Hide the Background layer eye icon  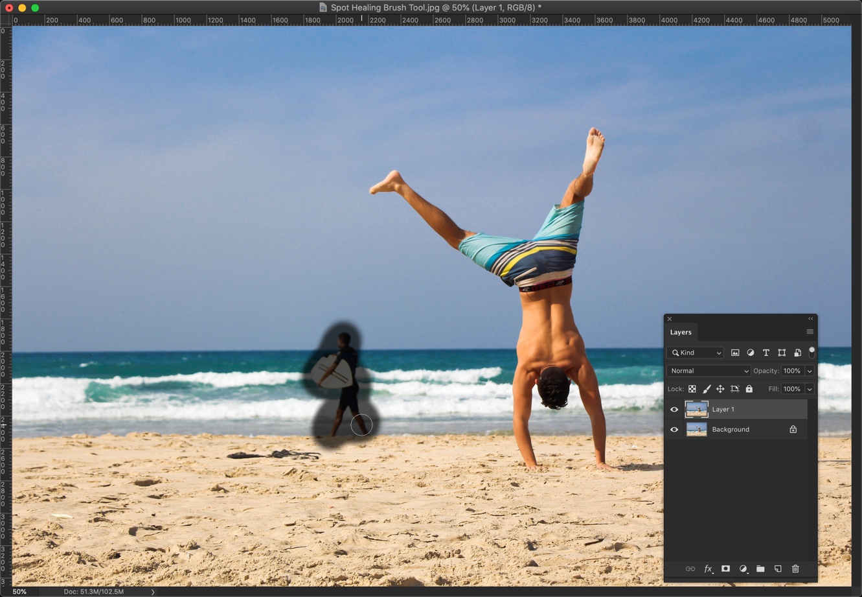674,429
